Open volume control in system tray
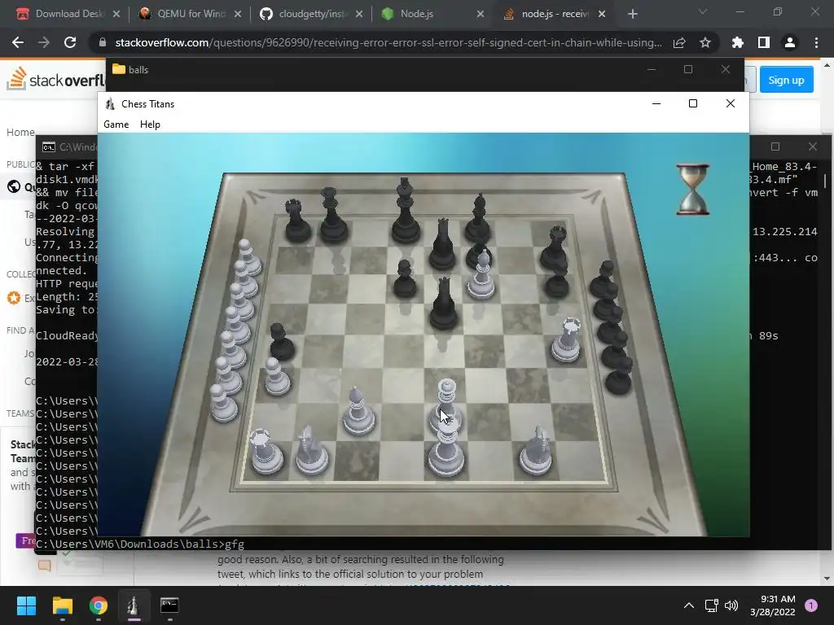This screenshot has height=625, width=834. [731, 605]
